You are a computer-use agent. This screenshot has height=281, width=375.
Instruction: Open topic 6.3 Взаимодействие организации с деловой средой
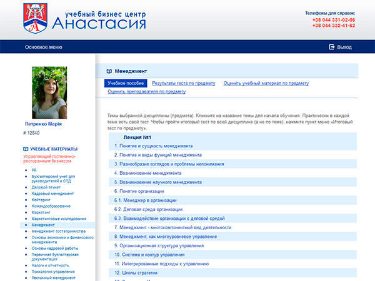point(169,219)
